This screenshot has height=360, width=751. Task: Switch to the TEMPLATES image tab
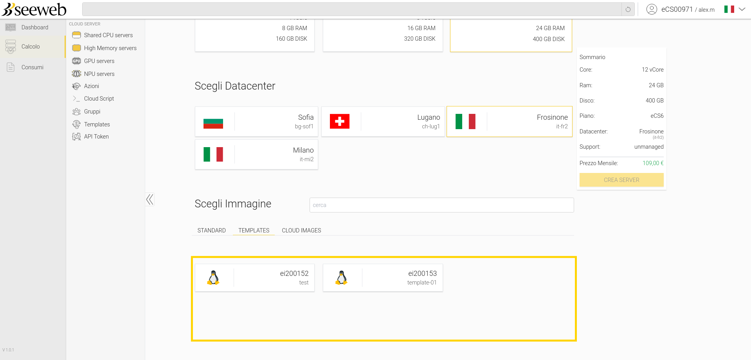[254, 230]
